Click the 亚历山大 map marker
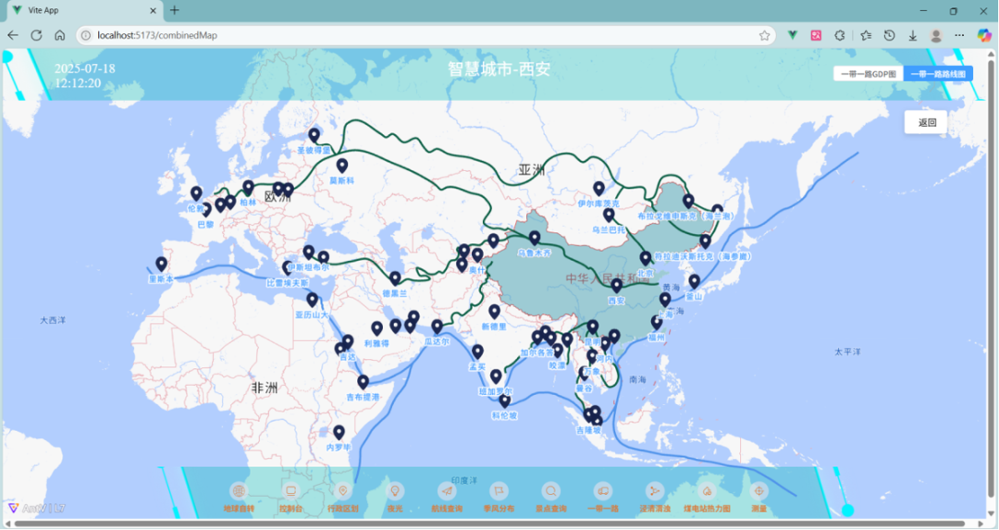 (313, 300)
